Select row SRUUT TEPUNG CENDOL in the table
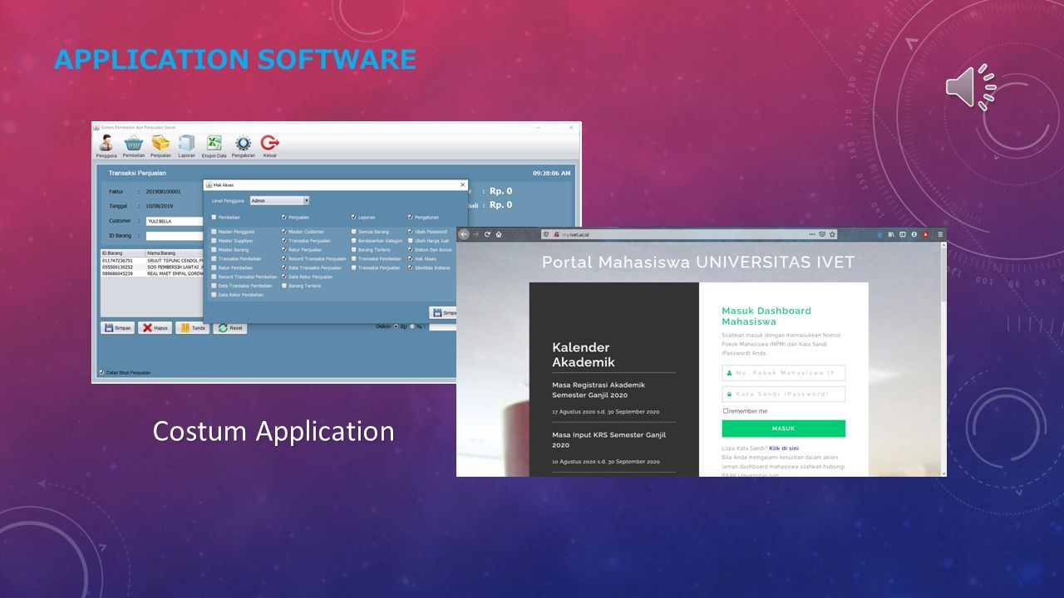The height and width of the screenshot is (598, 1064). pyautogui.click(x=152, y=260)
